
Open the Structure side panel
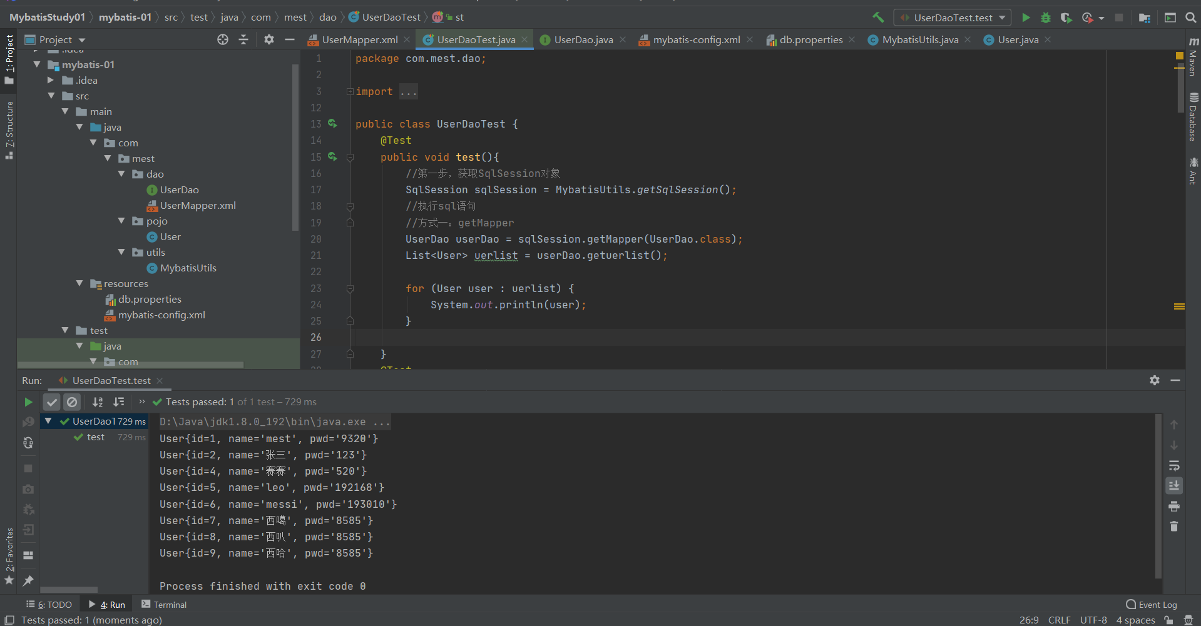coord(9,130)
